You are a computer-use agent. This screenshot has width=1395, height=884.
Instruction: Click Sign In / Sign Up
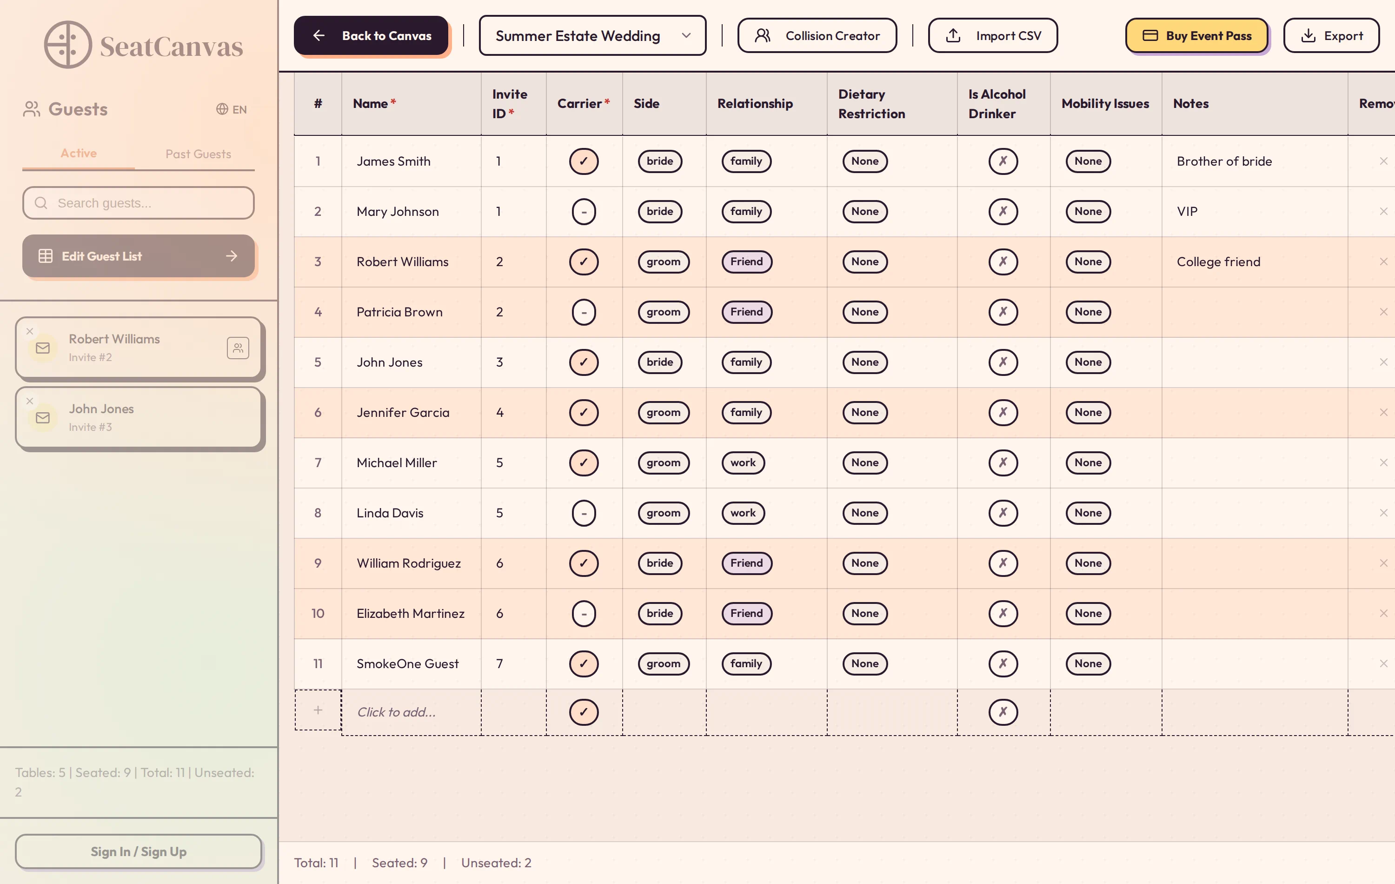[x=139, y=851]
